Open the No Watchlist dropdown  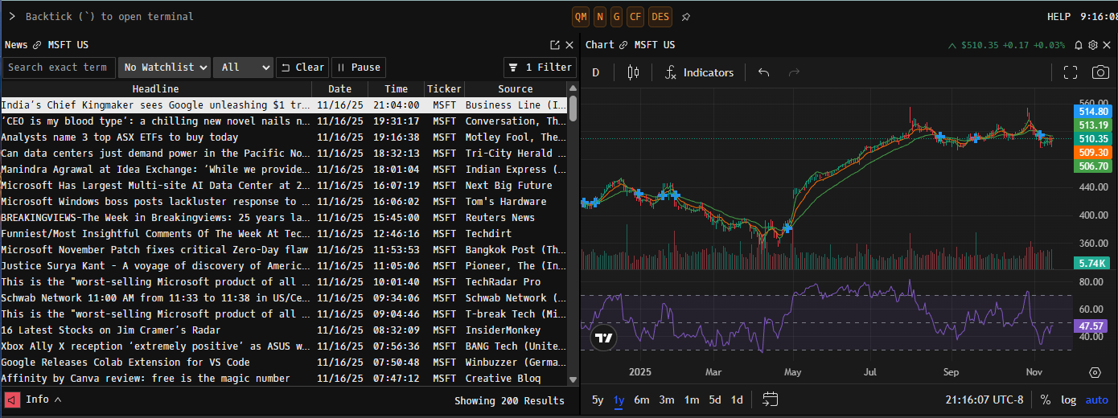(x=165, y=68)
